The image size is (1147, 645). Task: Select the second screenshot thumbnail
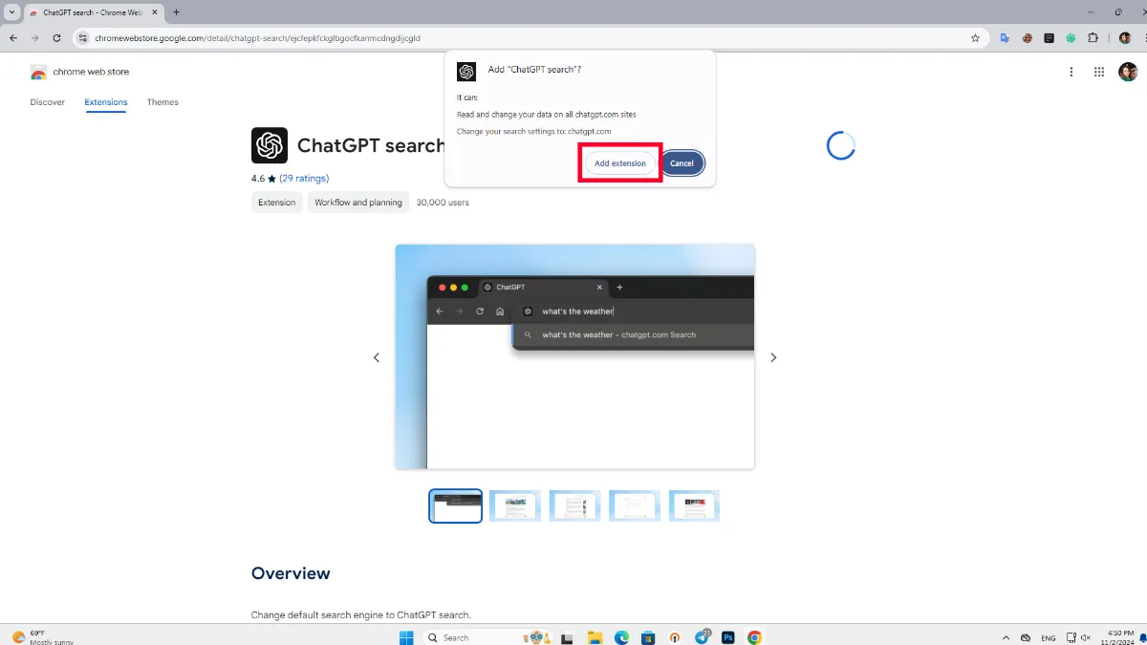(x=515, y=505)
